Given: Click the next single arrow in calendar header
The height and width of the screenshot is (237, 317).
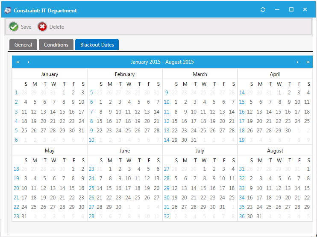Looking at the screenshot, I should click(x=297, y=62).
